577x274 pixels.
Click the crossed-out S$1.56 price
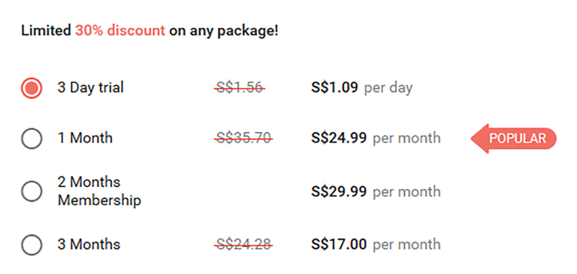point(240,88)
